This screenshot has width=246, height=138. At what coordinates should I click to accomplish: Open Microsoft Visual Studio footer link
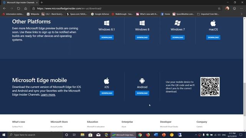click(x=169, y=127)
